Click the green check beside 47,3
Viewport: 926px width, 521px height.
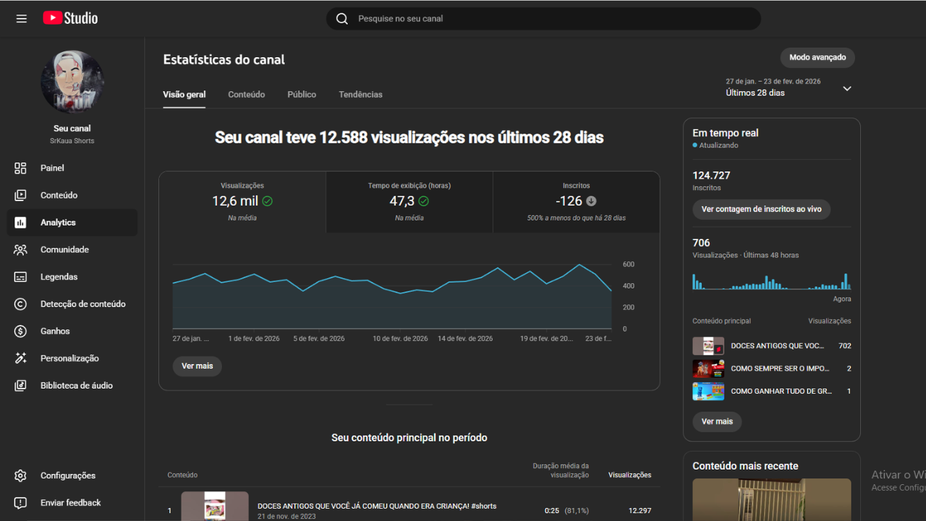[x=424, y=201]
